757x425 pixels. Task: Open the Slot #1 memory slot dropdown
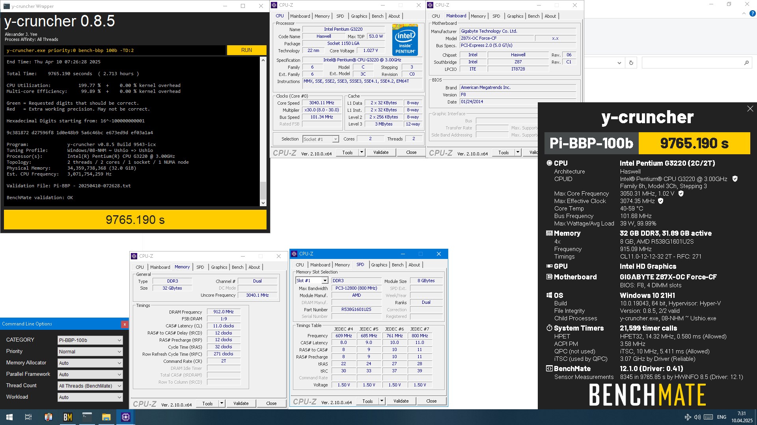312,281
